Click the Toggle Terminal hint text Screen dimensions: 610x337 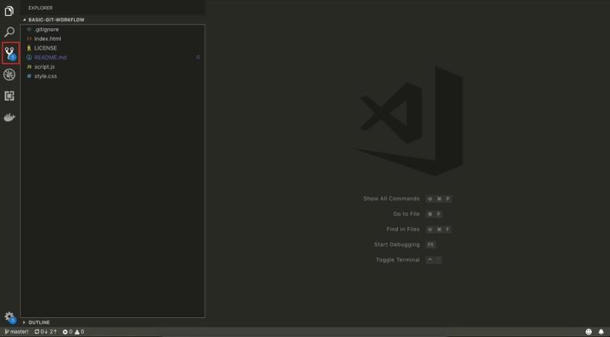tap(397, 260)
